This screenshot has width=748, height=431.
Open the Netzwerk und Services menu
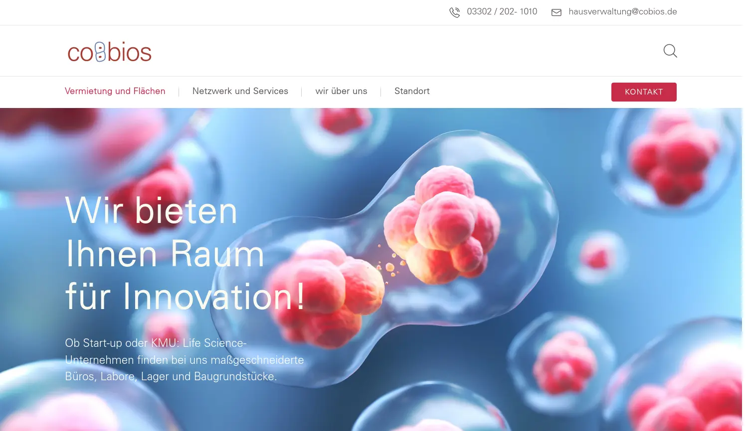[240, 91]
